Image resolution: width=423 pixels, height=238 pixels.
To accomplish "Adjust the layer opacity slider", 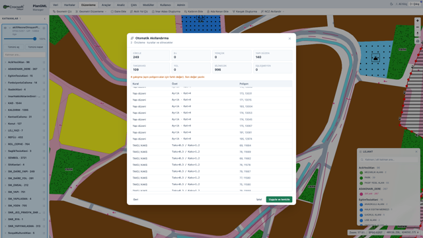I will 20,39.
